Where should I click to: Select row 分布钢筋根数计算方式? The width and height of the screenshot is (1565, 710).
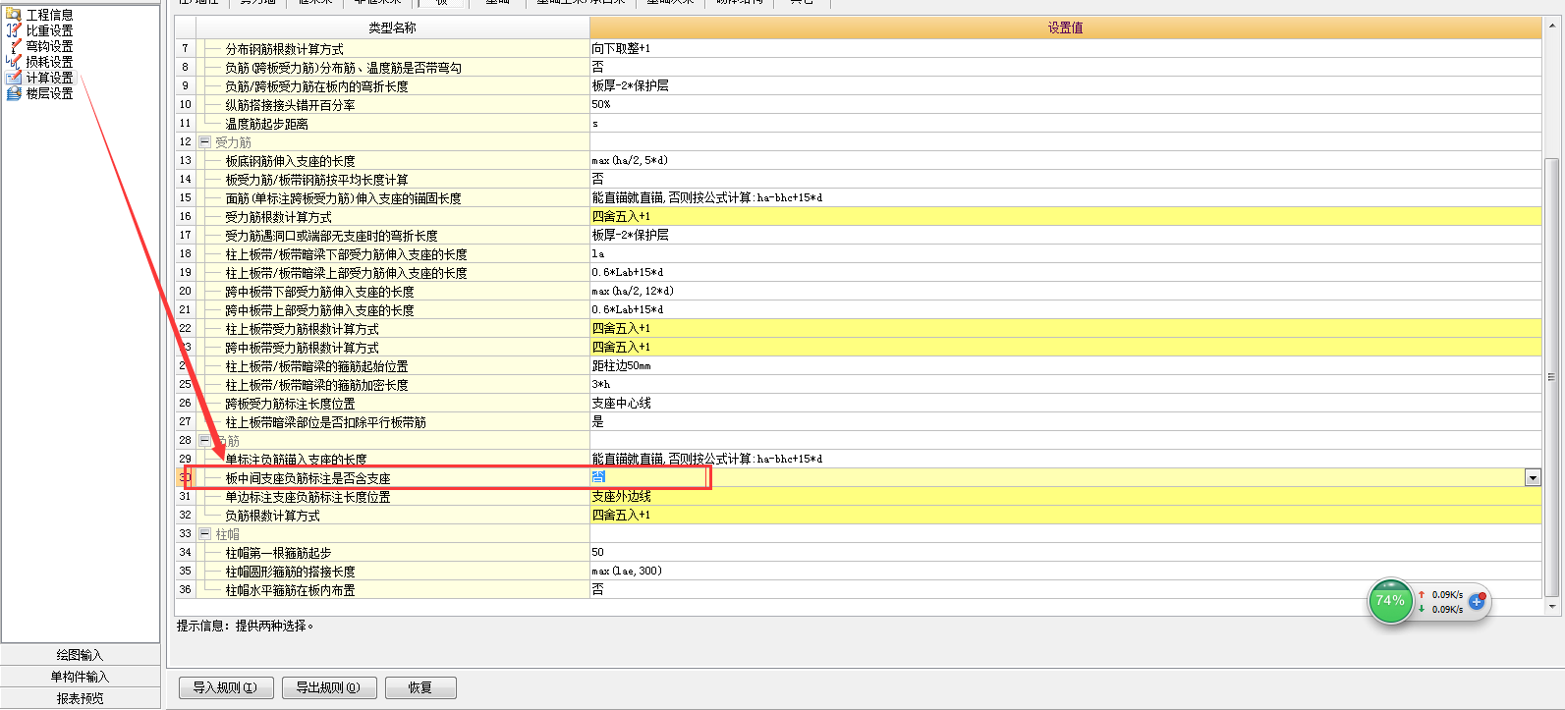pyautogui.click(x=285, y=48)
